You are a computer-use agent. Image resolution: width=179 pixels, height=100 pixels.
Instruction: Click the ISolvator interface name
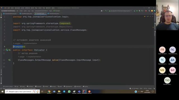click(x=39, y=50)
